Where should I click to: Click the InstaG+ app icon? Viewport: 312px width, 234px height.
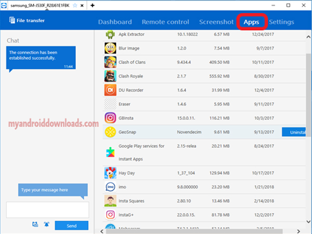pyautogui.click(x=110, y=215)
